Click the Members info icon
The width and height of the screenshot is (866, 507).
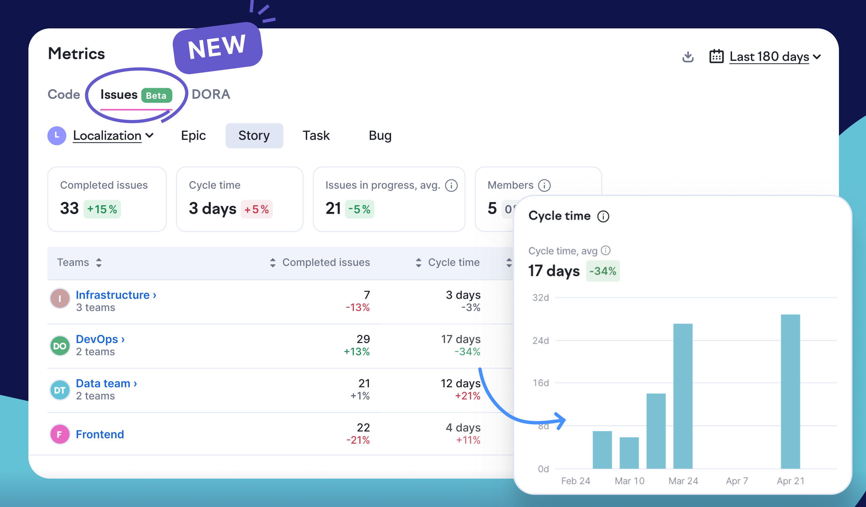click(544, 185)
